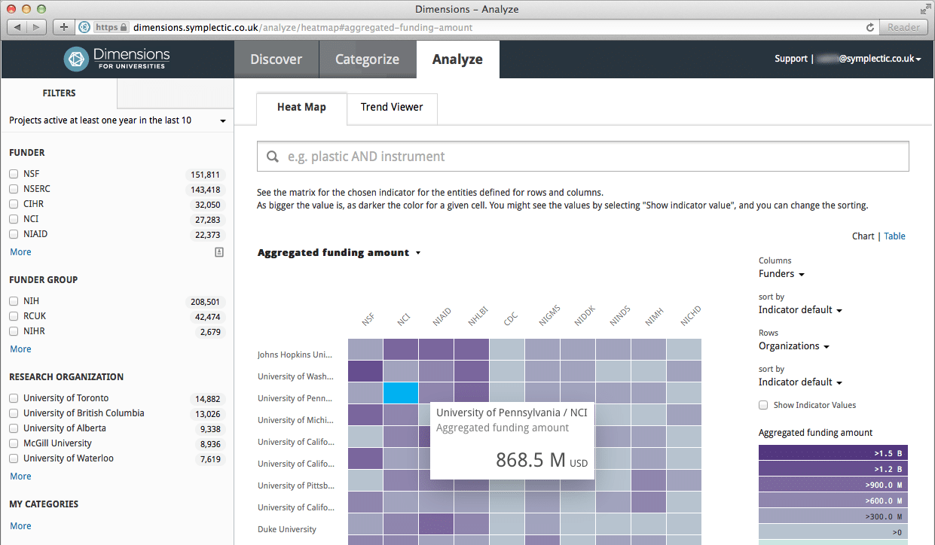Viewport: 935px width, 545px height.
Task: Click the add bookmark plus button
Action: (x=64, y=27)
